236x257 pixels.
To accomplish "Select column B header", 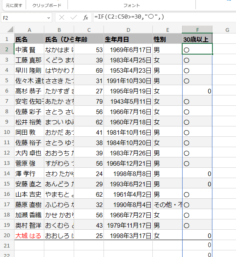I will click(59, 30).
